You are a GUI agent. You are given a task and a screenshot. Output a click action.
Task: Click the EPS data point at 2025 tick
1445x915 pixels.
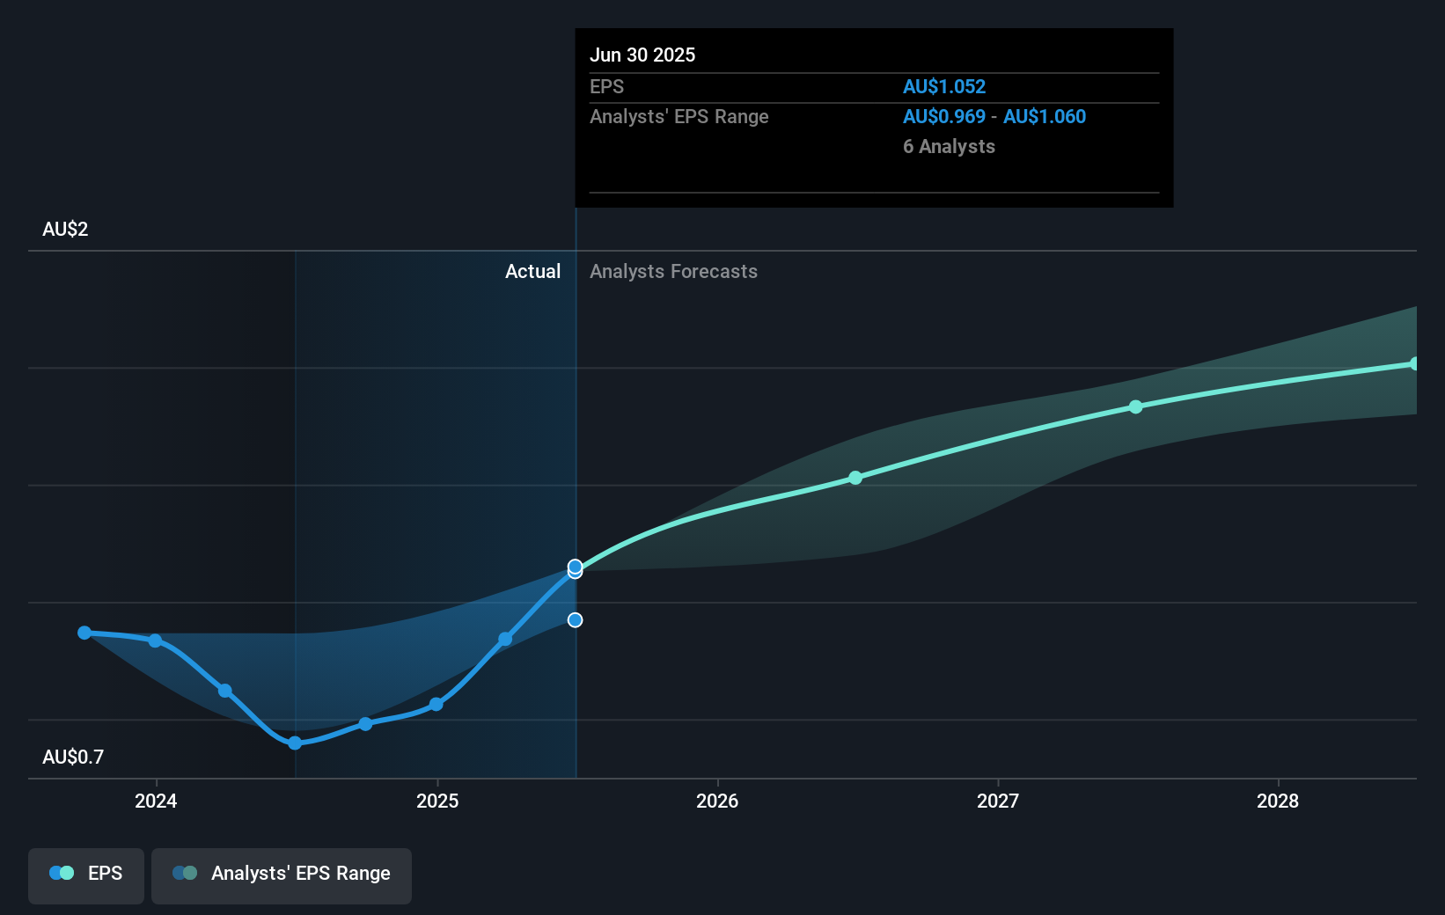(x=436, y=705)
